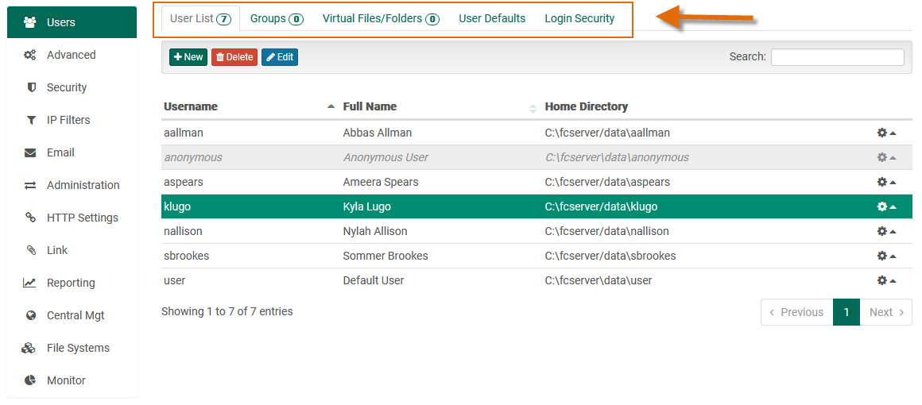
Task: Click Abbas Allman full name
Action: click(x=378, y=133)
